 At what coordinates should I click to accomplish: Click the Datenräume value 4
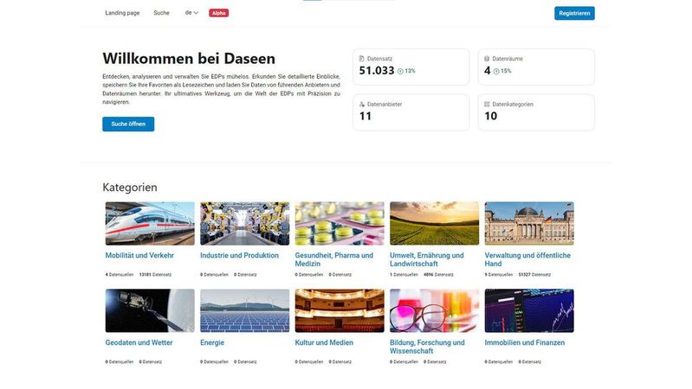pos(488,71)
